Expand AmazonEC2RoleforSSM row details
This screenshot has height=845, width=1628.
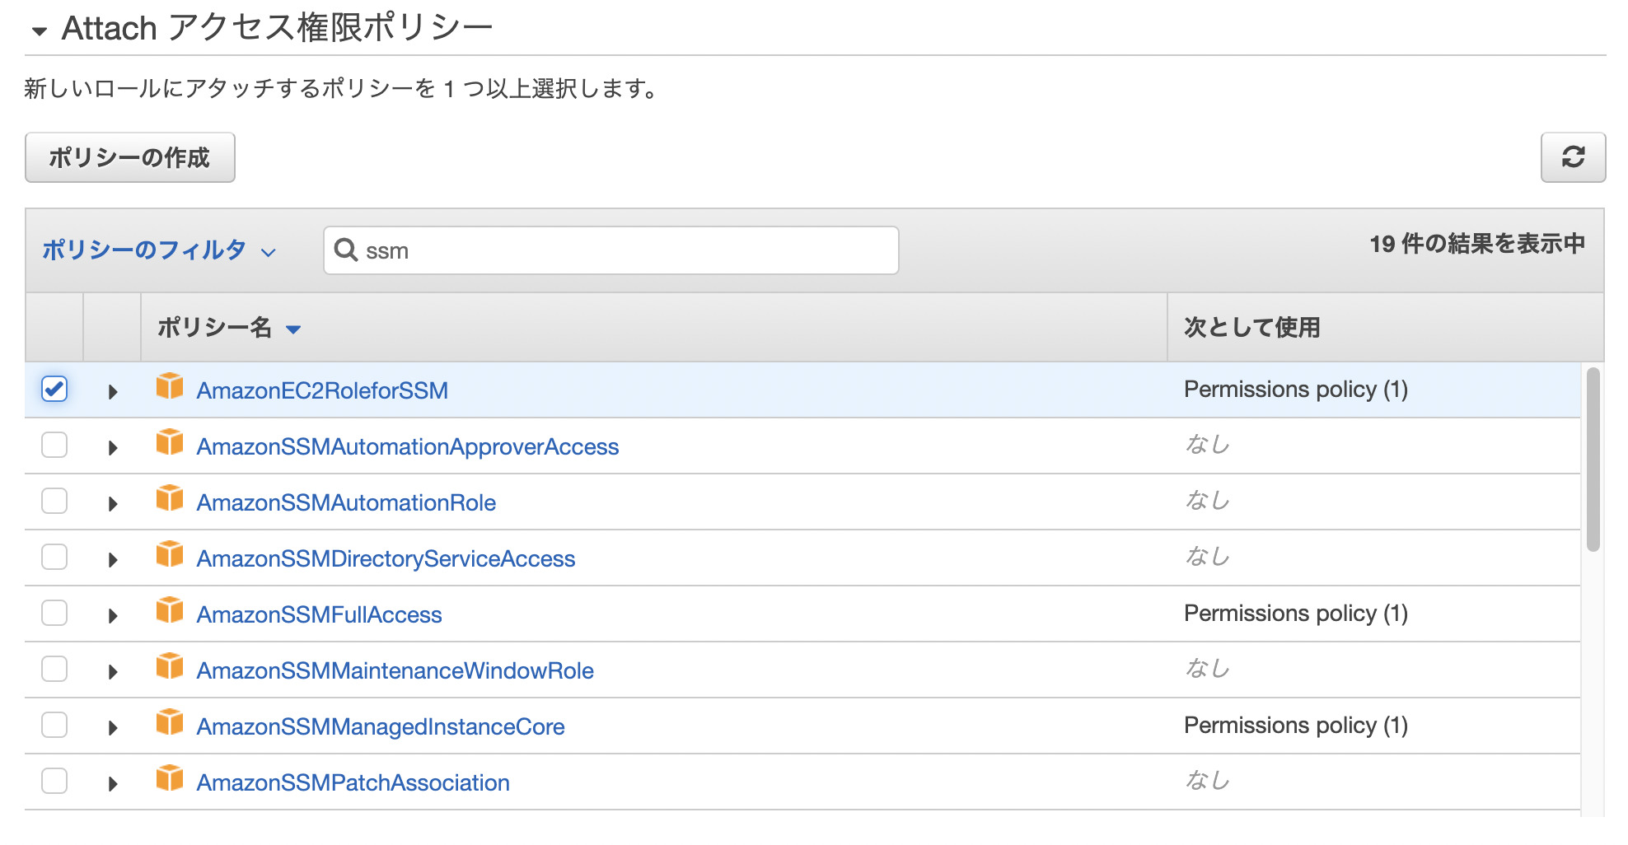click(x=113, y=392)
